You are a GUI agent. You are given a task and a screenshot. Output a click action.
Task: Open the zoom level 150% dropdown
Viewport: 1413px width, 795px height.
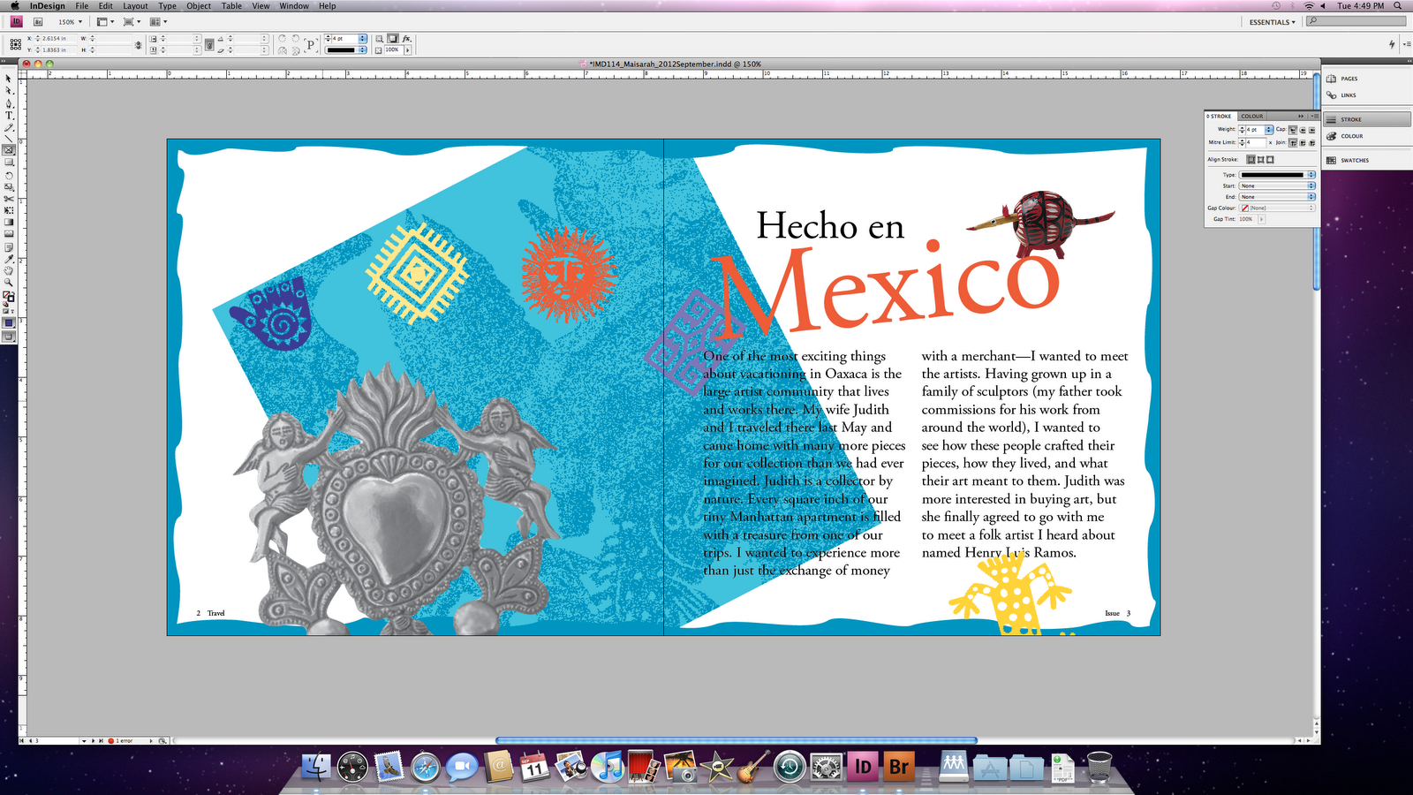pyautogui.click(x=70, y=22)
